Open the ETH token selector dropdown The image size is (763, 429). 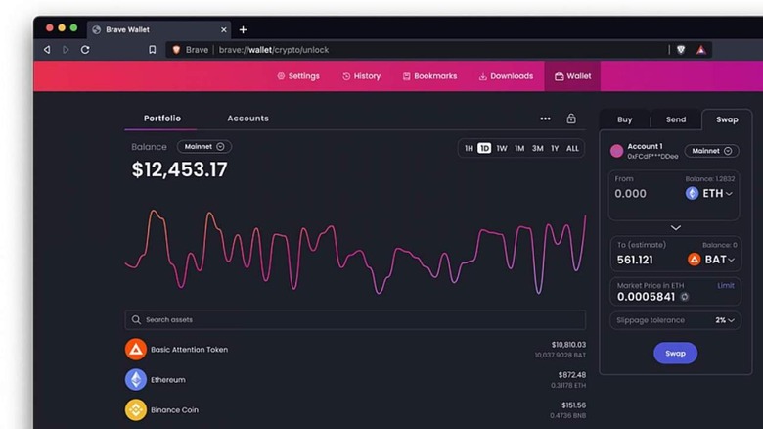tap(710, 193)
